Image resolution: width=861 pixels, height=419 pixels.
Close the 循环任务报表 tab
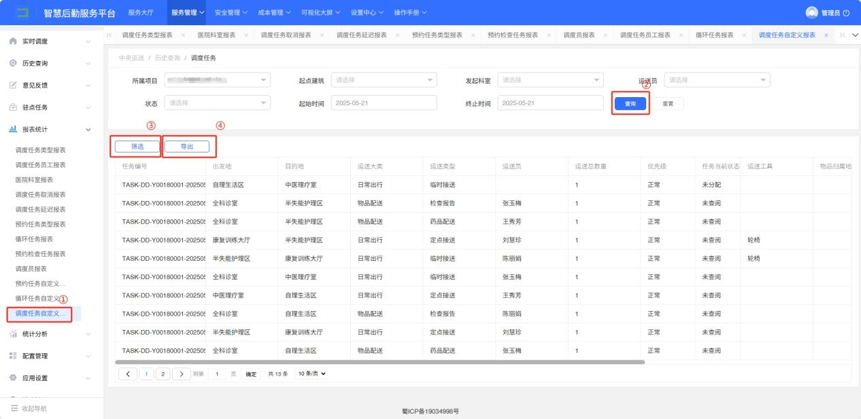click(x=744, y=35)
